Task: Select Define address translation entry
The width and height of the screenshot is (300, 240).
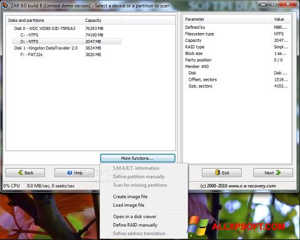Action: (139, 233)
